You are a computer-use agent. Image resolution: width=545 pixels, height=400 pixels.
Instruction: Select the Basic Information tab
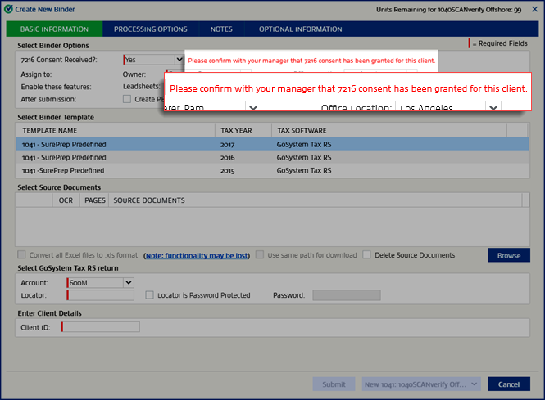(x=54, y=29)
